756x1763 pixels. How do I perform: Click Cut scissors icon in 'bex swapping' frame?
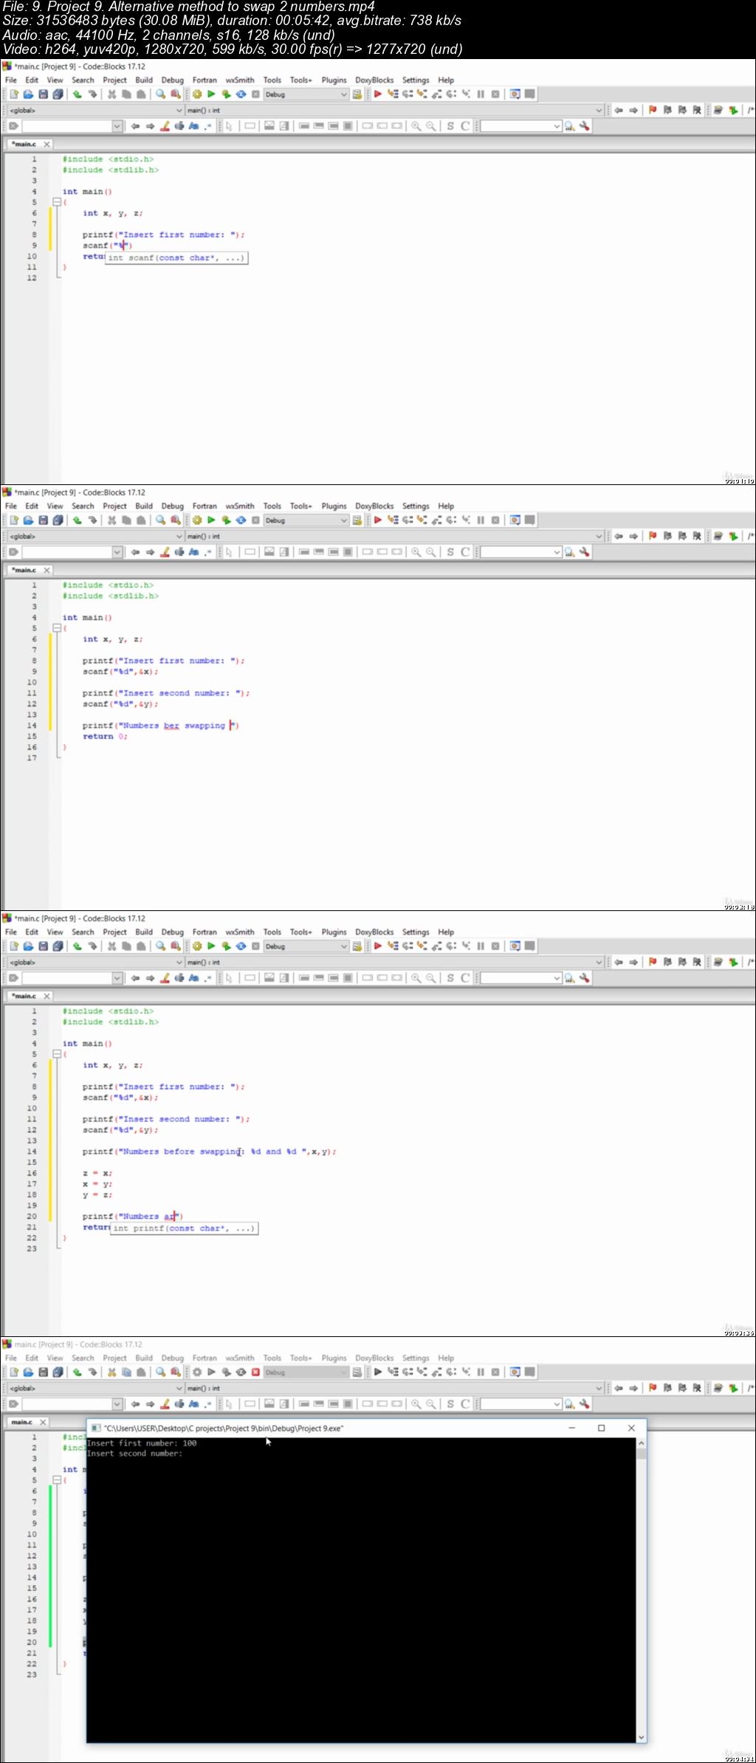coord(111,520)
